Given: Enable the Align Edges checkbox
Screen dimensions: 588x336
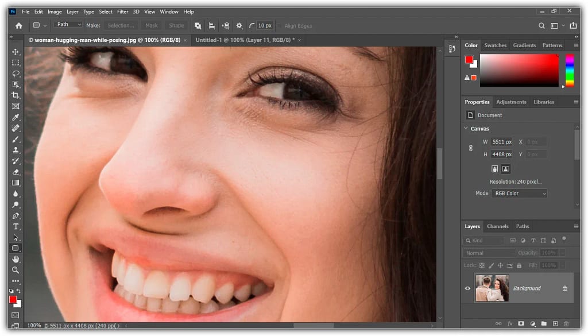Looking at the screenshot, I should 280,25.
